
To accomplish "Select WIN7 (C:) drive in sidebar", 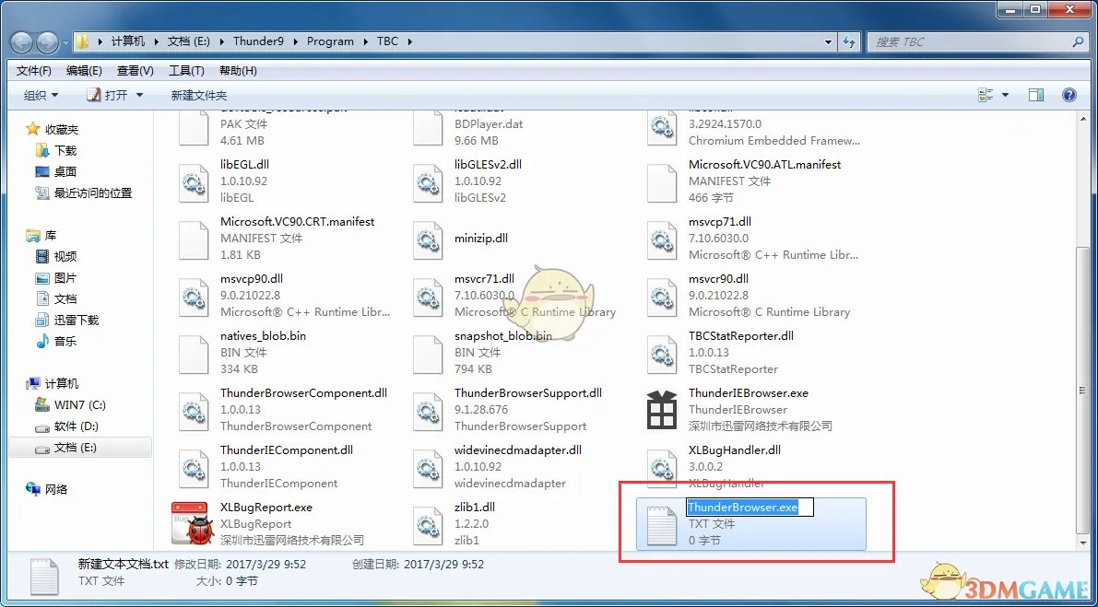I will pos(80,404).
